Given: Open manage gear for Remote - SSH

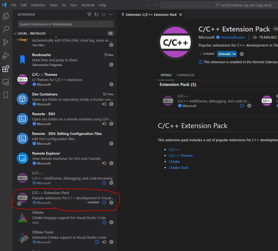Looking at the screenshot, I should pyautogui.click(x=111, y=124).
